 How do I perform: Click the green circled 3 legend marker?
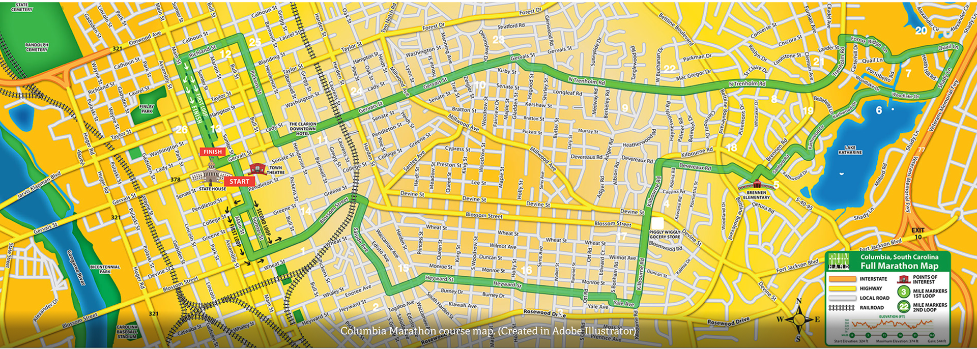[x=904, y=292]
